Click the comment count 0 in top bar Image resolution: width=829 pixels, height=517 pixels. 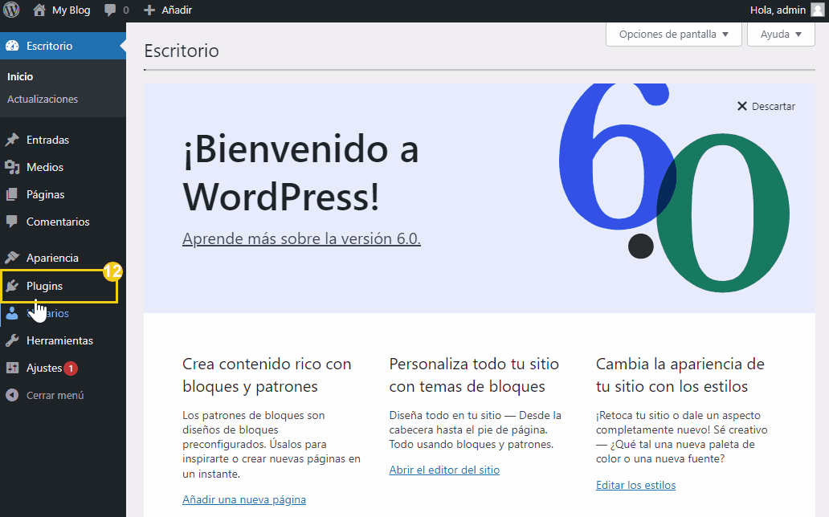pyautogui.click(x=126, y=10)
